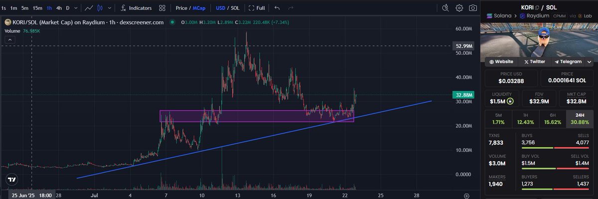Viewport: 598px width, 199px height.
Task: Select the 5M stats period tab
Action: [x=499, y=118]
